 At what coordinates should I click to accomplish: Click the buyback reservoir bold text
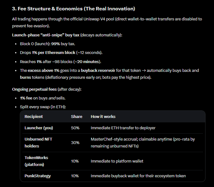point(98,71)
